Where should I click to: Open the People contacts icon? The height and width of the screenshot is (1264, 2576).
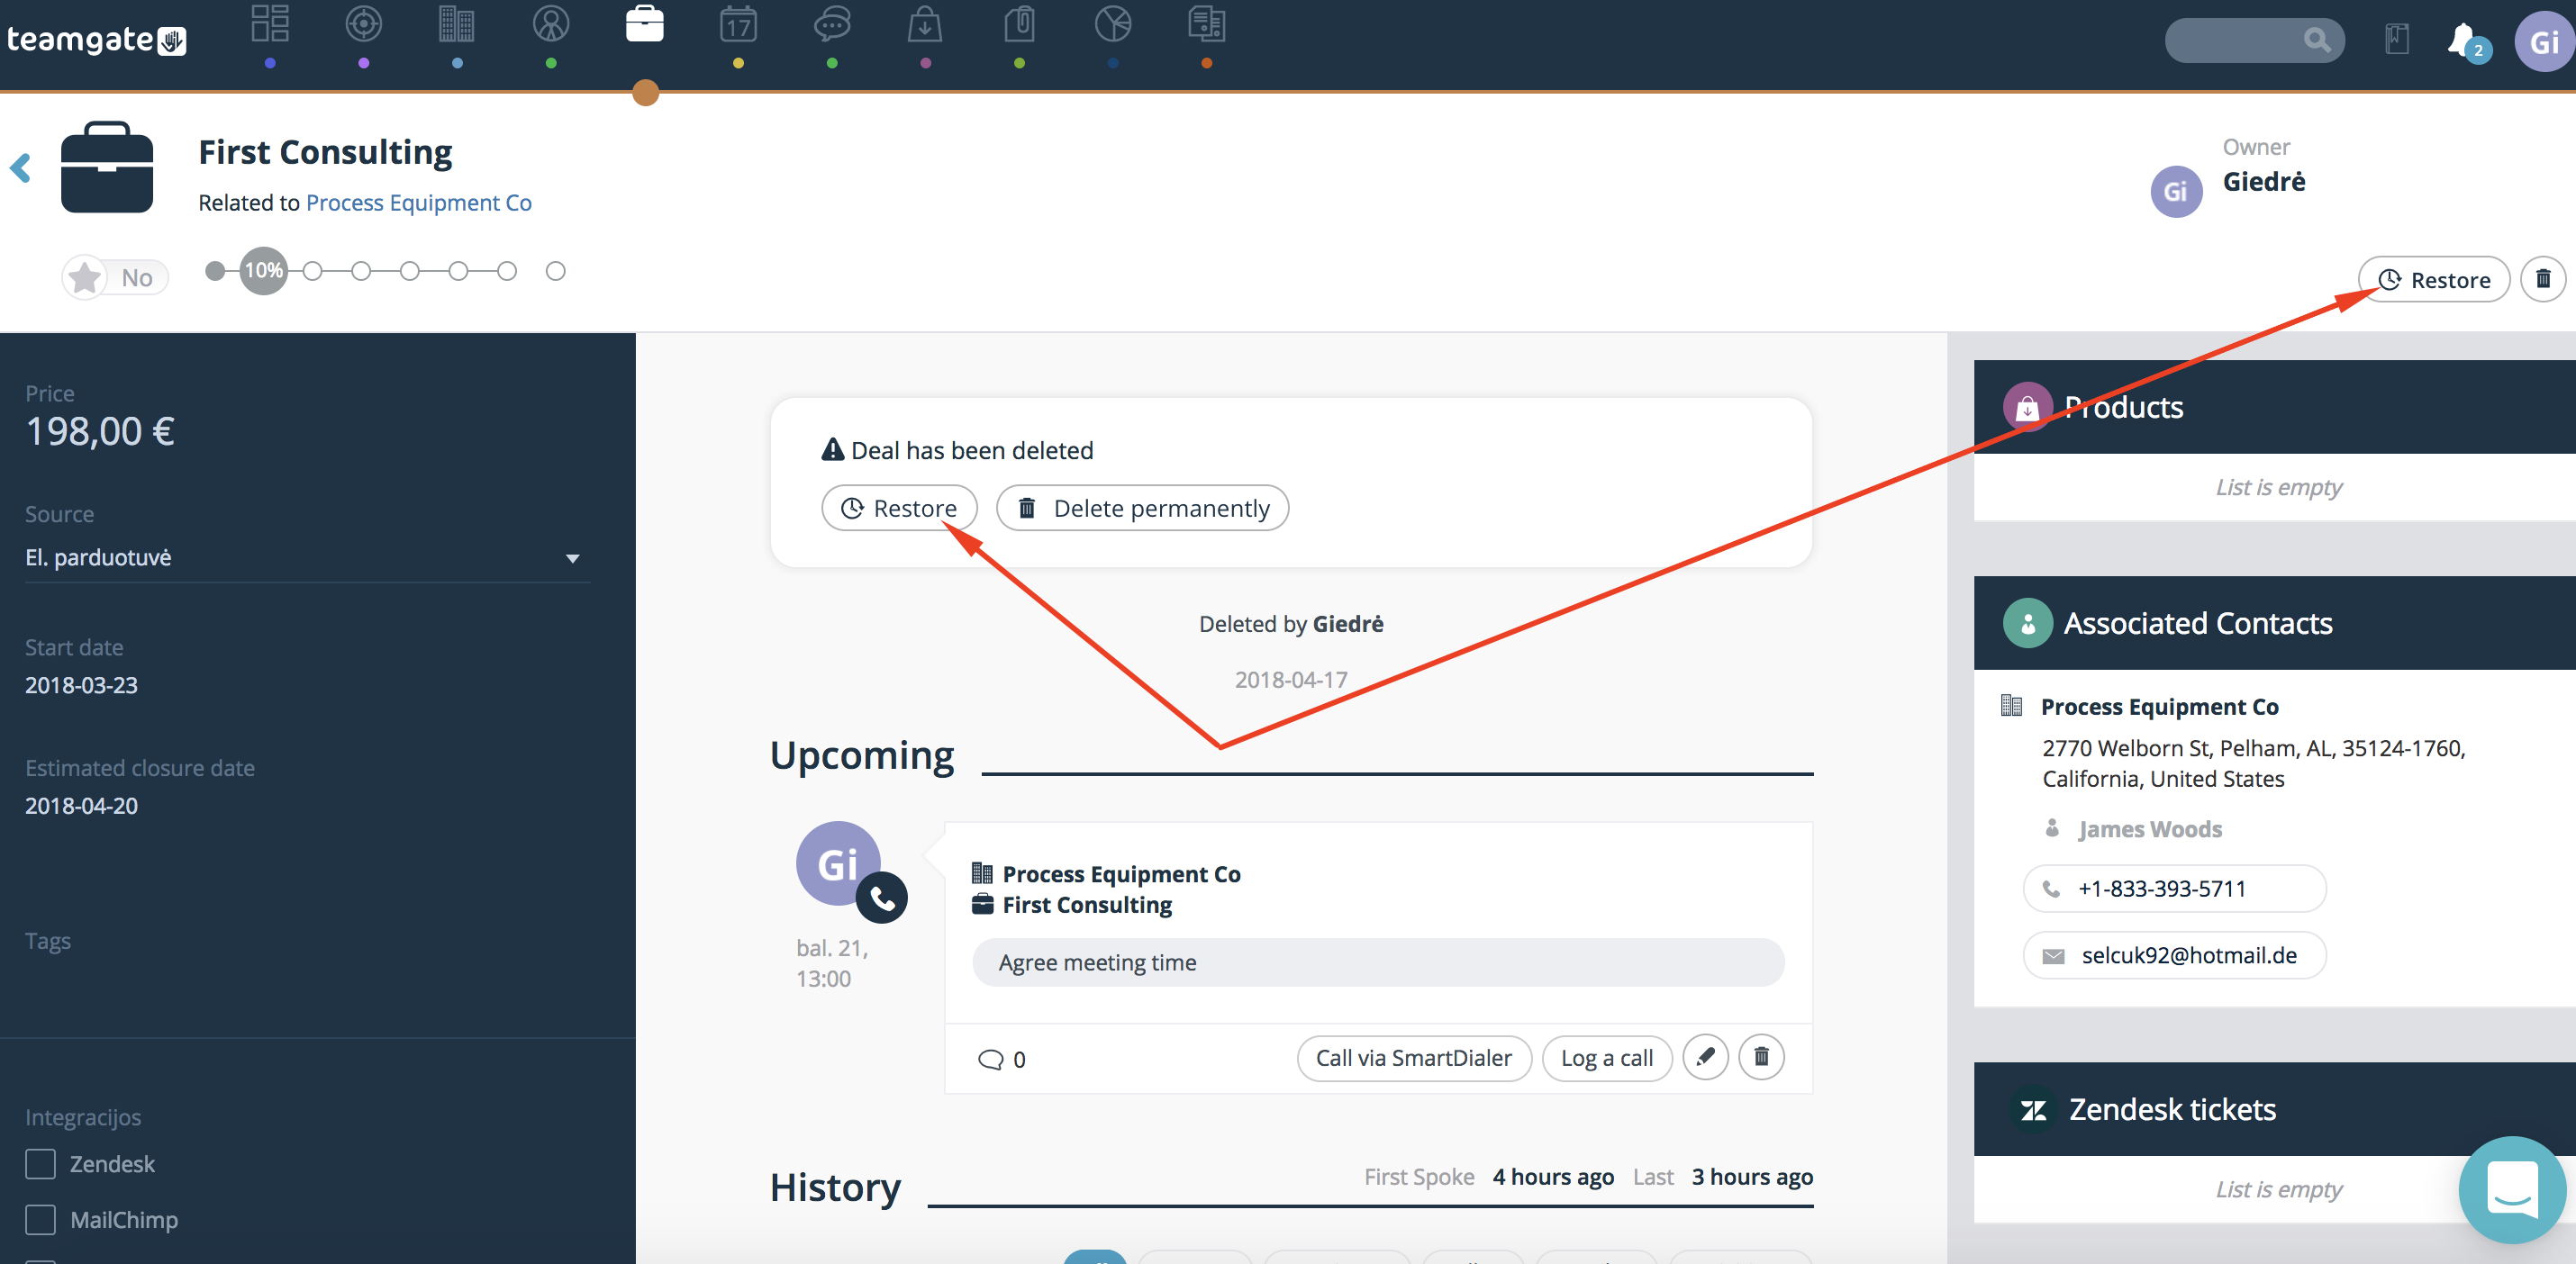(551, 24)
